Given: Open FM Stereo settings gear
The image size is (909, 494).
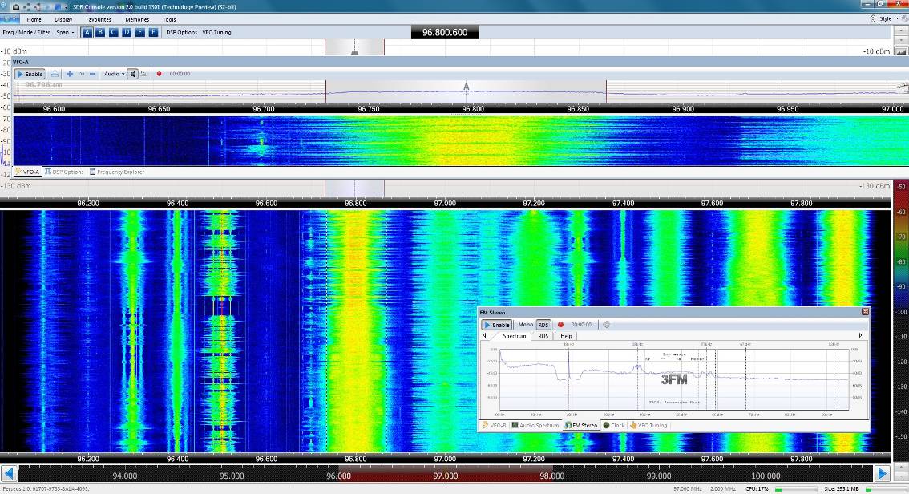Looking at the screenshot, I should (x=607, y=325).
